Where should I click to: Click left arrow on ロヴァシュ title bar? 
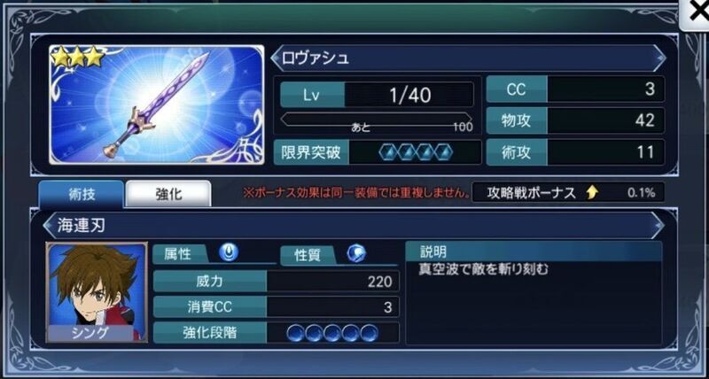click(x=275, y=58)
